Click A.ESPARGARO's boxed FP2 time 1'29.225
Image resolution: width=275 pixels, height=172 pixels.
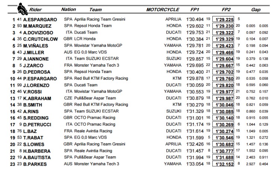pos(223,19)
